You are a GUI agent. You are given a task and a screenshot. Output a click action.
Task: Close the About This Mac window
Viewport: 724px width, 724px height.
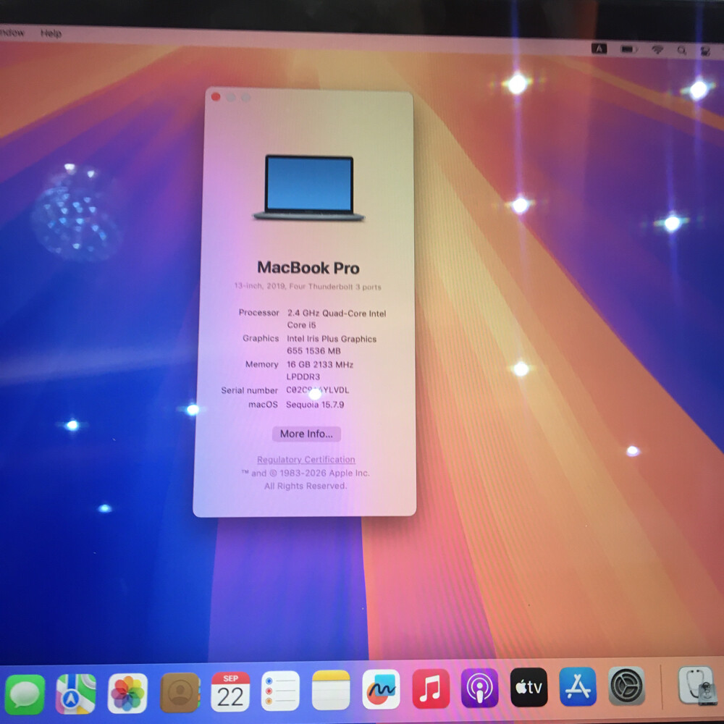(216, 96)
